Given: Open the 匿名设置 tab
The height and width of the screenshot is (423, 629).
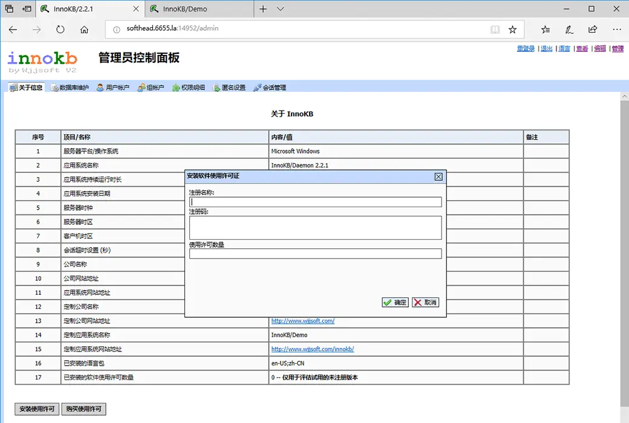Looking at the screenshot, I should coord(229,88).
